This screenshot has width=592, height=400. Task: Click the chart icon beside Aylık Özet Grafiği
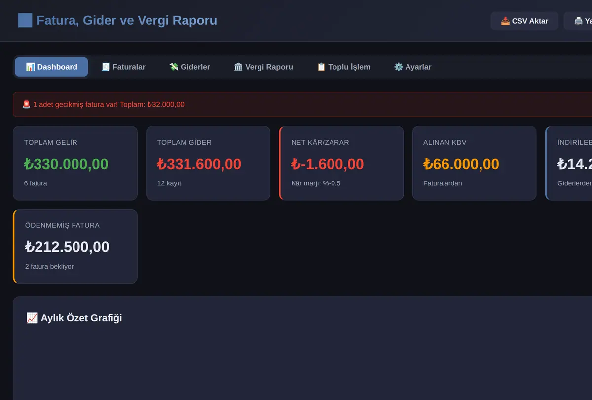click(32, 318)
